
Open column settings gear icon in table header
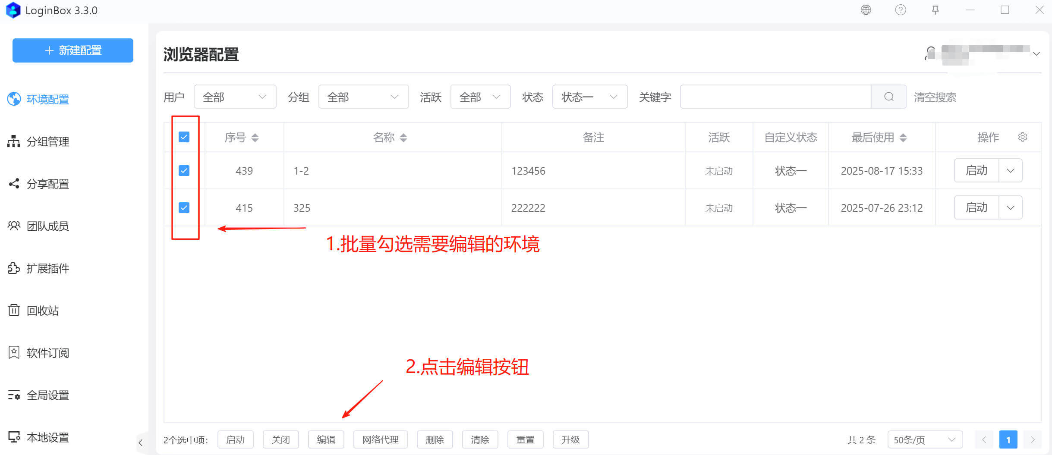1022,137
